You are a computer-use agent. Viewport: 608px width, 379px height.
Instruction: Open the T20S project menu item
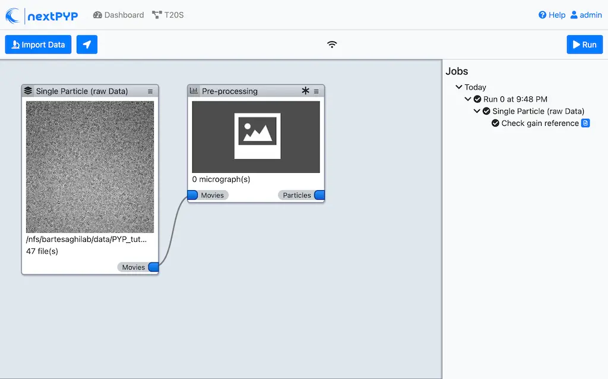coord(167,15)
